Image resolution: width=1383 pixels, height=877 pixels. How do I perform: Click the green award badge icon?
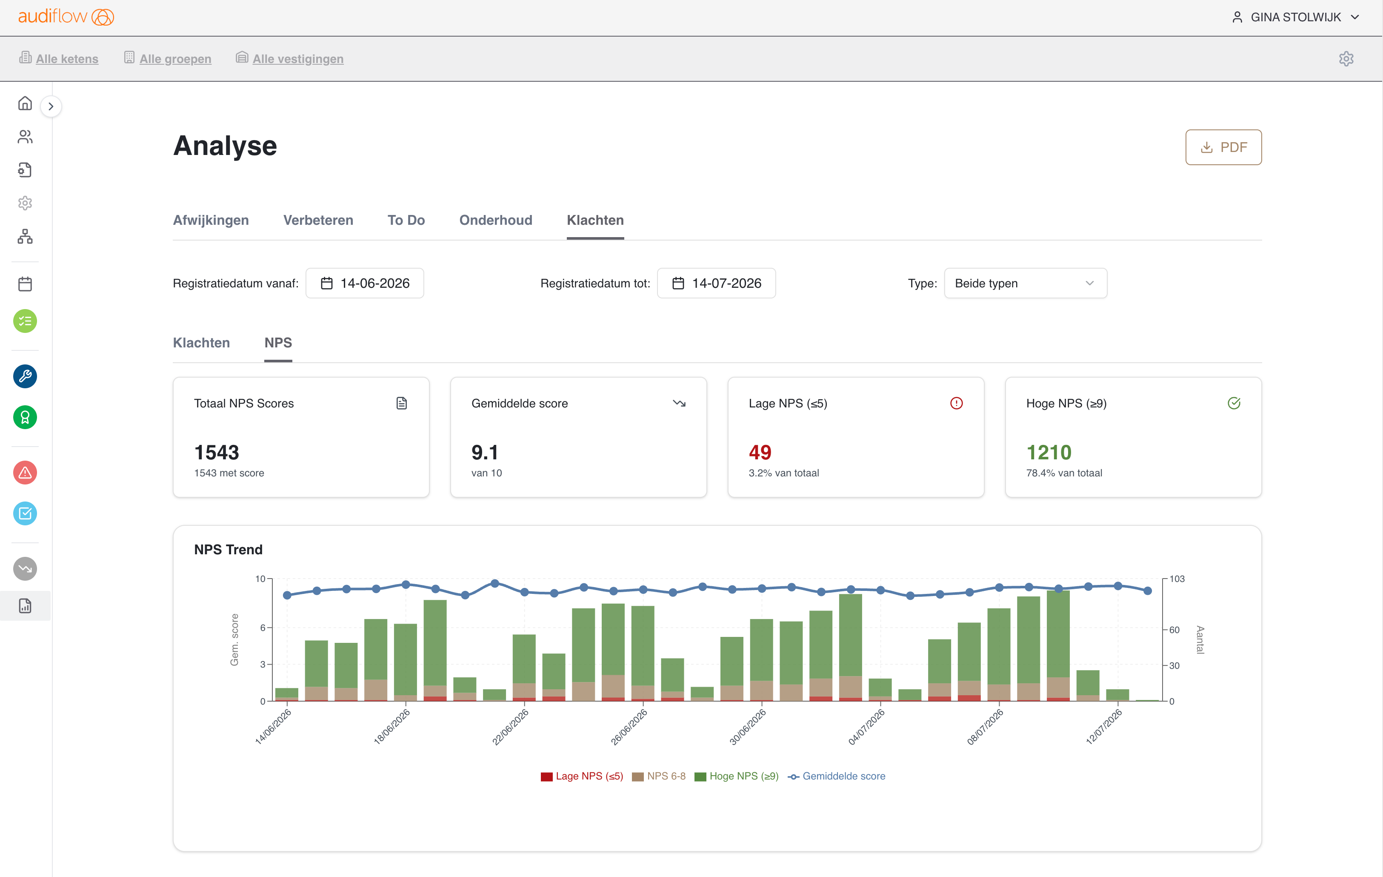25,417
